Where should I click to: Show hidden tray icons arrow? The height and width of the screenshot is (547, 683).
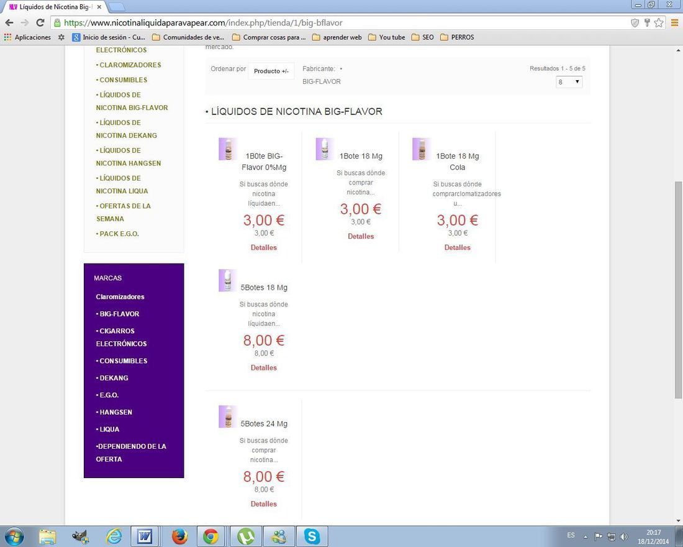point(586,536)
